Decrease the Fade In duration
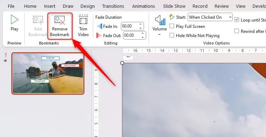266x137 pixels. (140, 28)
